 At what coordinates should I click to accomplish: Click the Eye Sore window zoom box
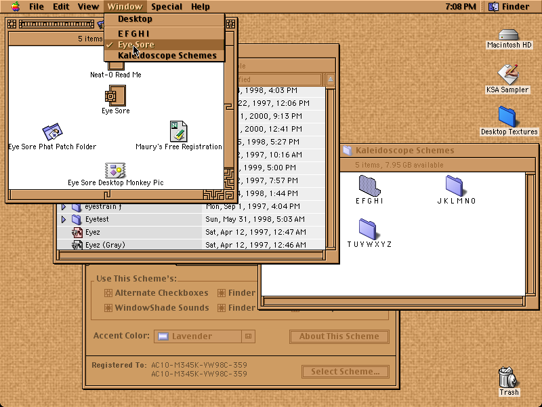point(230,24)
